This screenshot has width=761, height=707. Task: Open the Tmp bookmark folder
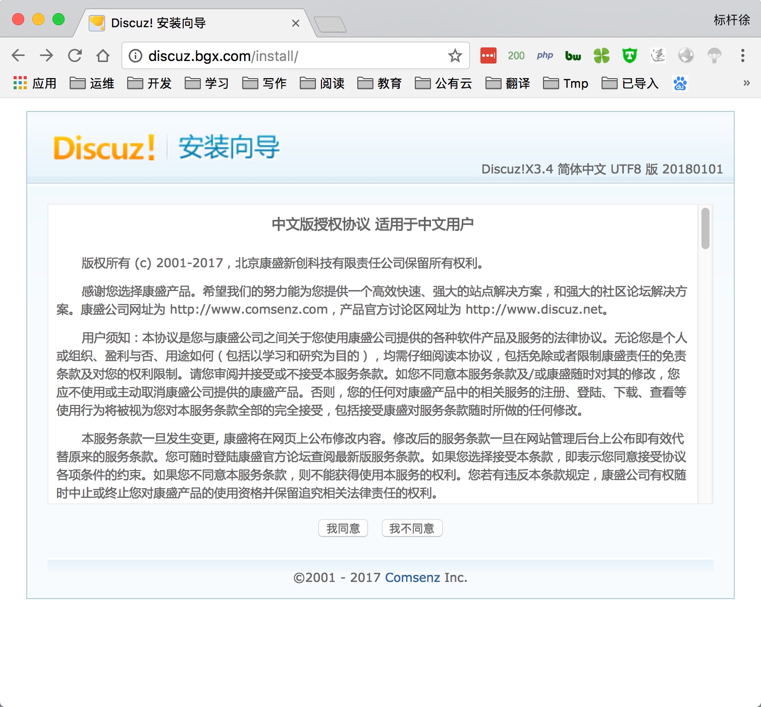click(x=566, y=83)
